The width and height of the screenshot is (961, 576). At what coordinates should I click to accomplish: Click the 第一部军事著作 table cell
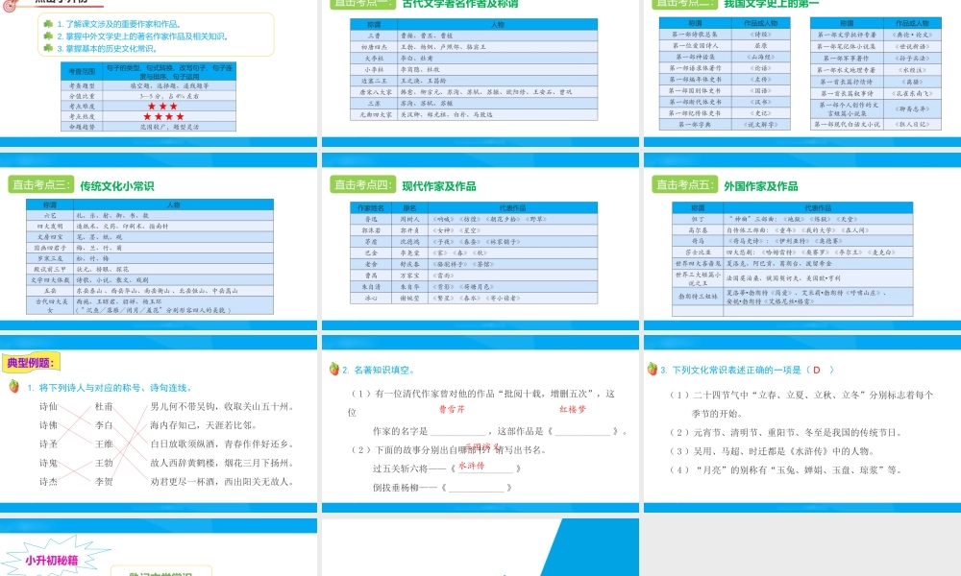pos(846,59)
